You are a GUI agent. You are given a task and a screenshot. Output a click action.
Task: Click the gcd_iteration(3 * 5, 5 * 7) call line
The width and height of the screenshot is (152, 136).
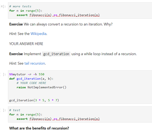tap(34, 100)
